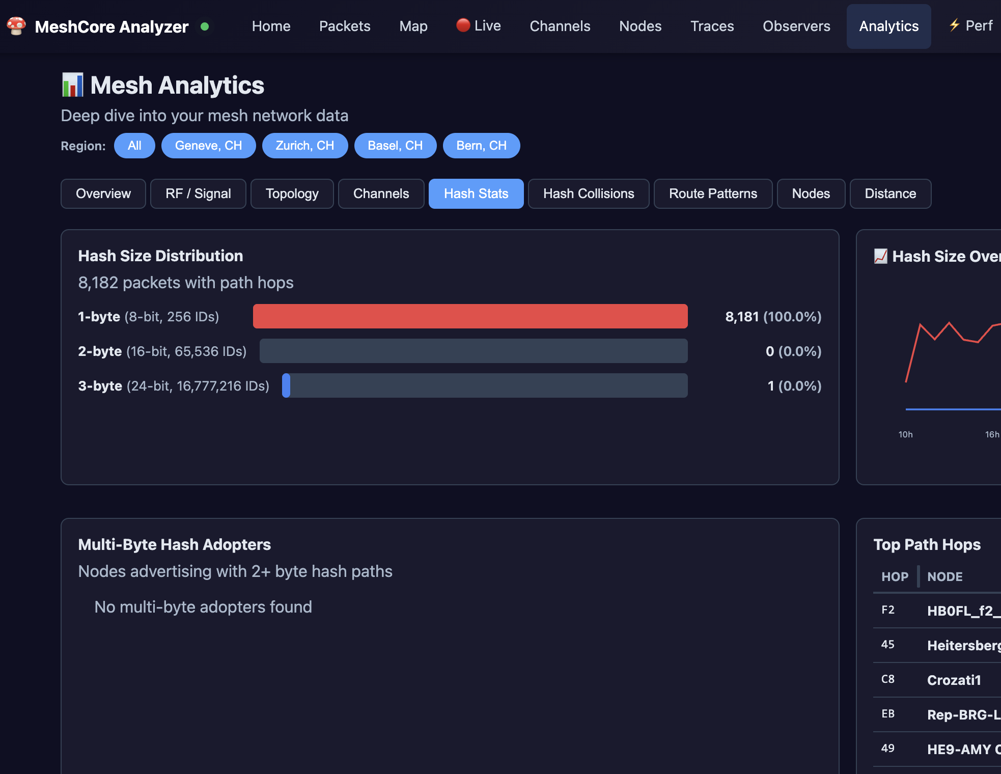The width and height of the screenshot is (1001, 774).
Task: Toggle the Zurich, CH region filter
Action: pos(304,146)
